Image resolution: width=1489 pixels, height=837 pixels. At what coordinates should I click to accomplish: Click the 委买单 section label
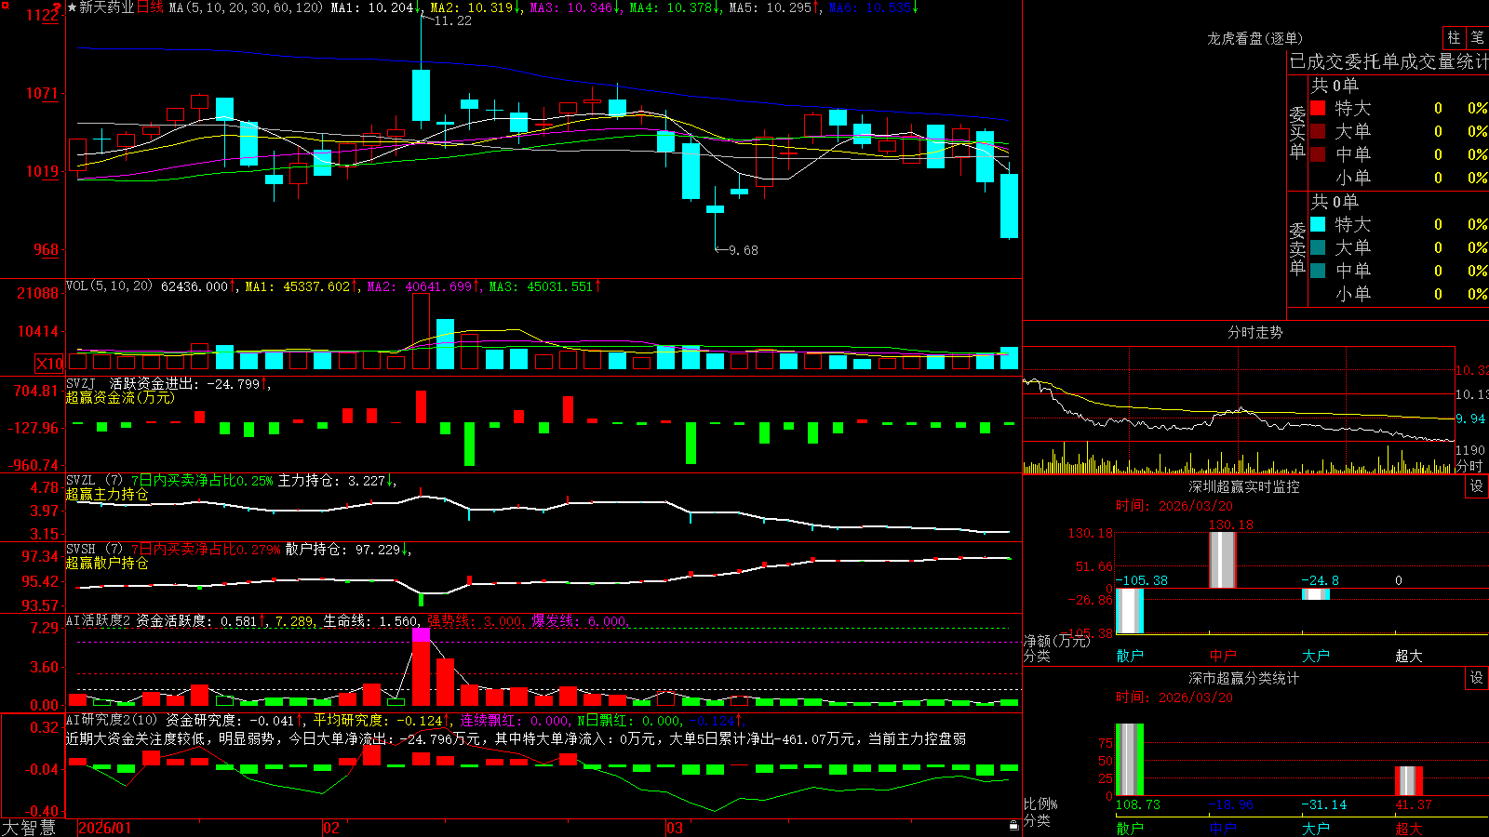(1297, 132)
